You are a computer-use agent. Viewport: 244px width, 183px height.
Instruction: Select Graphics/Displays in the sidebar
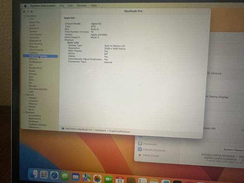pyautogui.click(x=40, y=56)
